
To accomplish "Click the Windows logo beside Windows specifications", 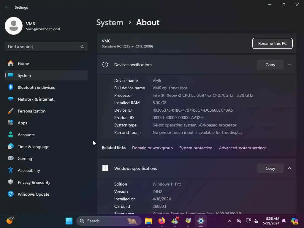I will point(105,168).
